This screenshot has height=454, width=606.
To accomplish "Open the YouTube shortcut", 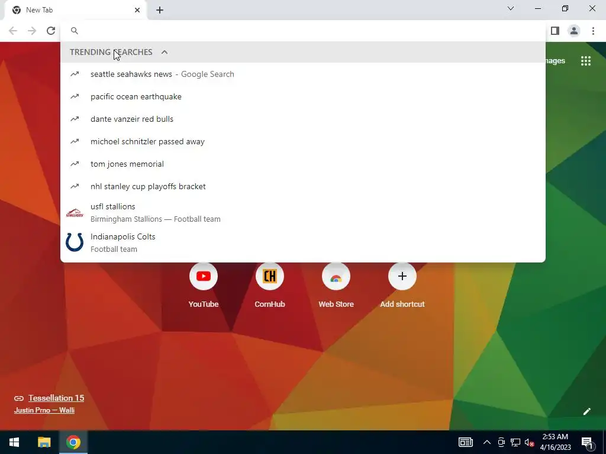I will (x=204, y=285).
